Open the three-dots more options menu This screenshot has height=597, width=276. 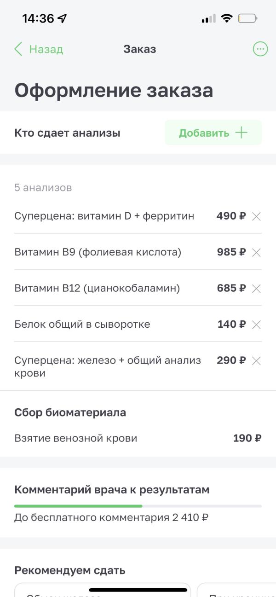(x=260, y=49)
